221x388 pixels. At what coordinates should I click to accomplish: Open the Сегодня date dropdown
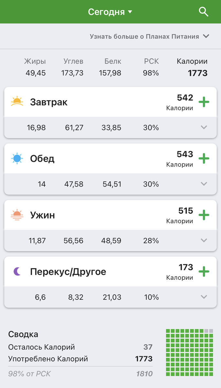110,12
